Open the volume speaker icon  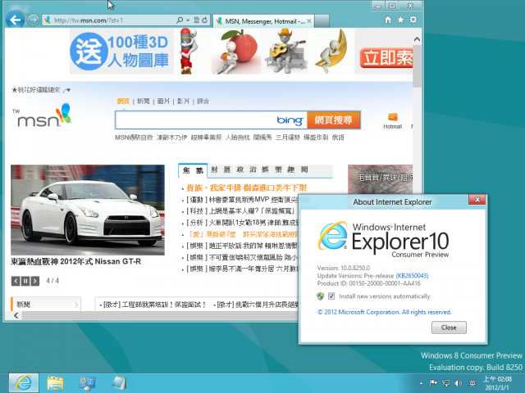[x=458, y=383]
